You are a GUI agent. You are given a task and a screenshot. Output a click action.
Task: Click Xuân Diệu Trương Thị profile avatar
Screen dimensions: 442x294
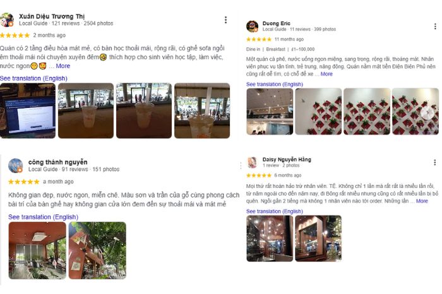pos(7,20)
